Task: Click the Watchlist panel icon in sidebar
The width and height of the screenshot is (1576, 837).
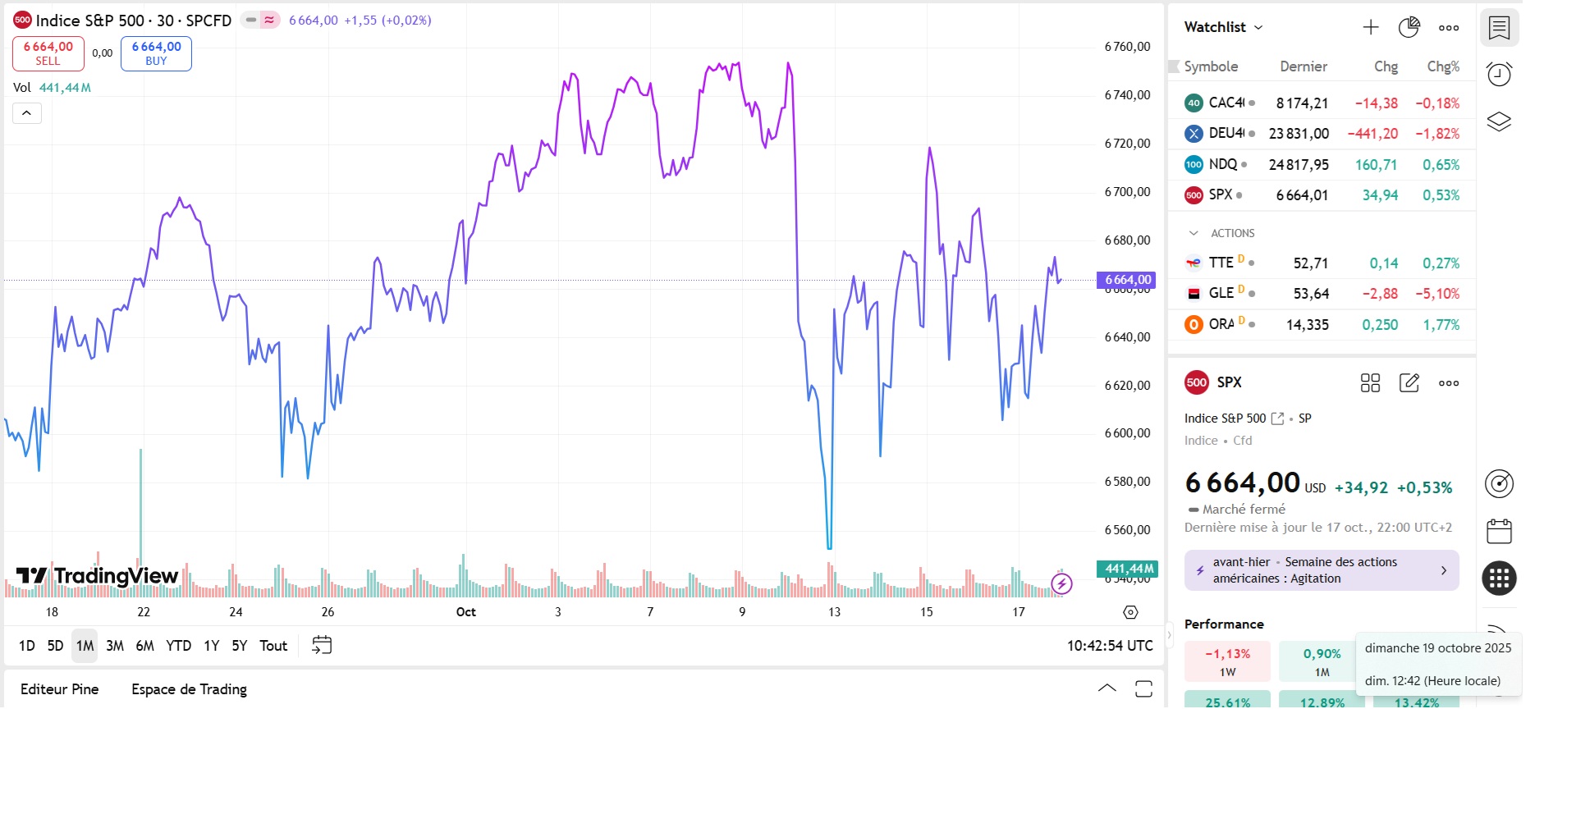Action: pyautogui.click(x=1499, y=28)
